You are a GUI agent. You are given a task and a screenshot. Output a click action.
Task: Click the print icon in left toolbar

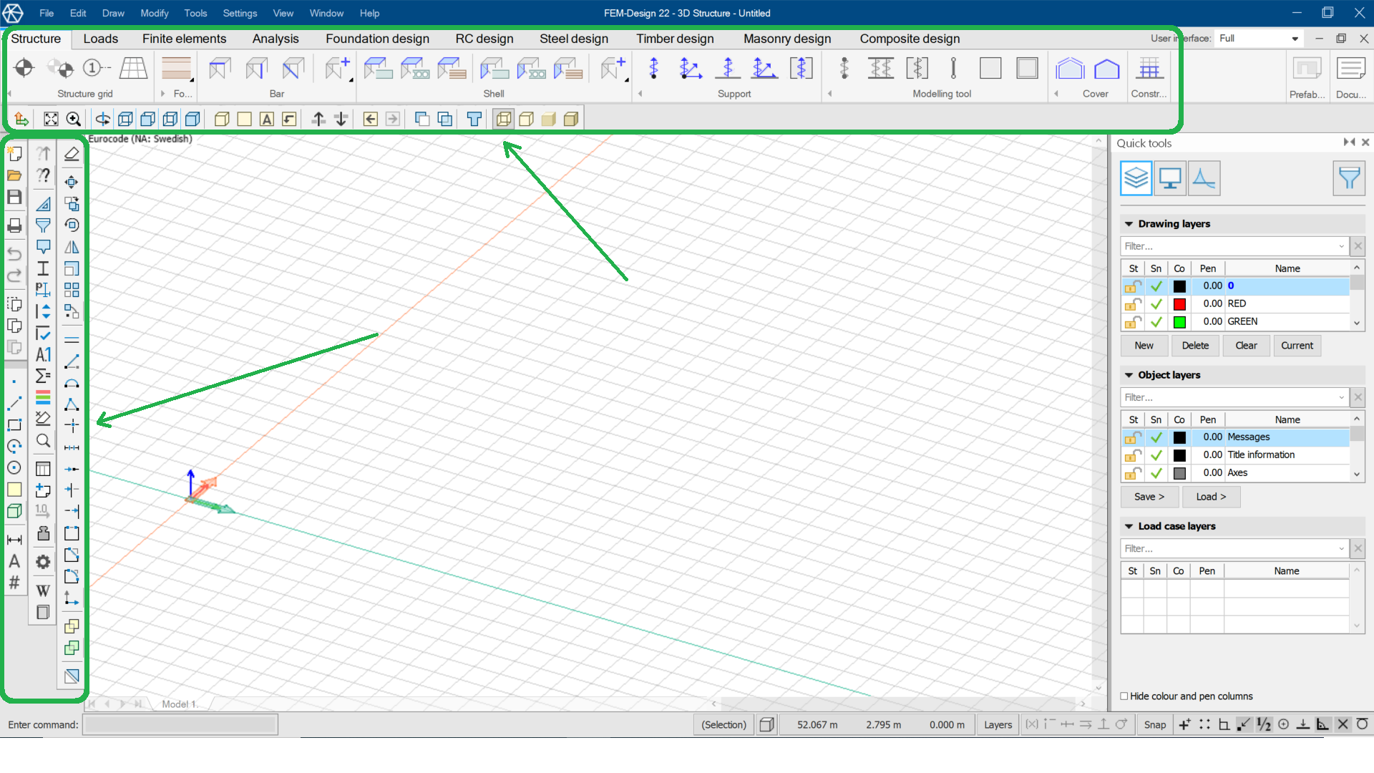coord(14,226)
